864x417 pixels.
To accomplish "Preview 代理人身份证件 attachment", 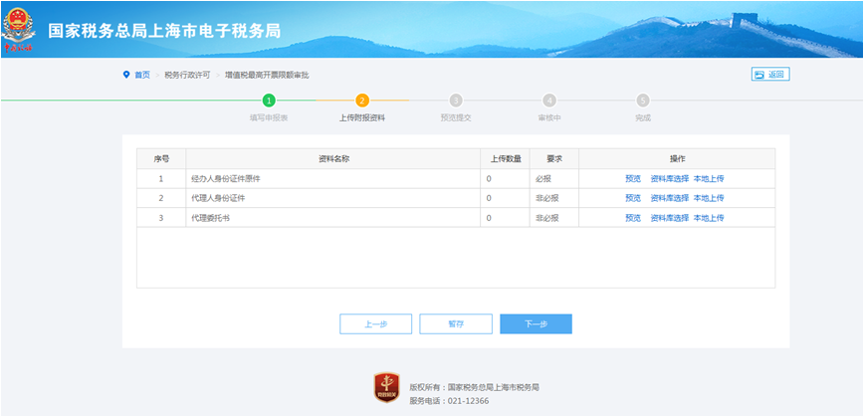I will [x=633, y=198].
